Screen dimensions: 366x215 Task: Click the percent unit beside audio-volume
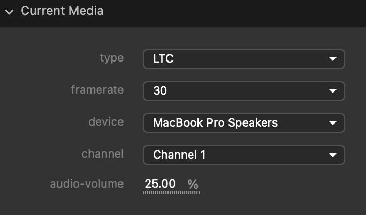(193, 184)
